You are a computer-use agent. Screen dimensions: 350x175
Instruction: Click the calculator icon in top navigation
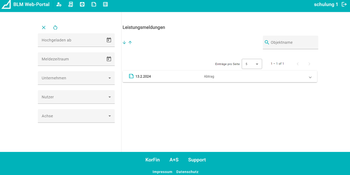tap(105, 4)
